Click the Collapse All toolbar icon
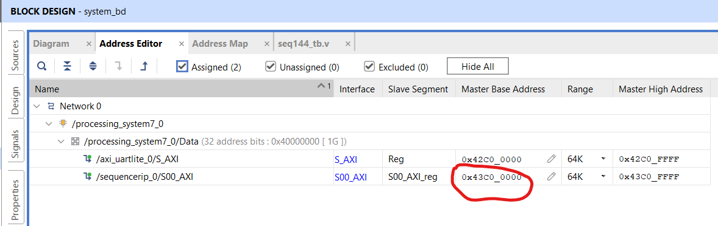The image size is (718, 226). (67, 67)
